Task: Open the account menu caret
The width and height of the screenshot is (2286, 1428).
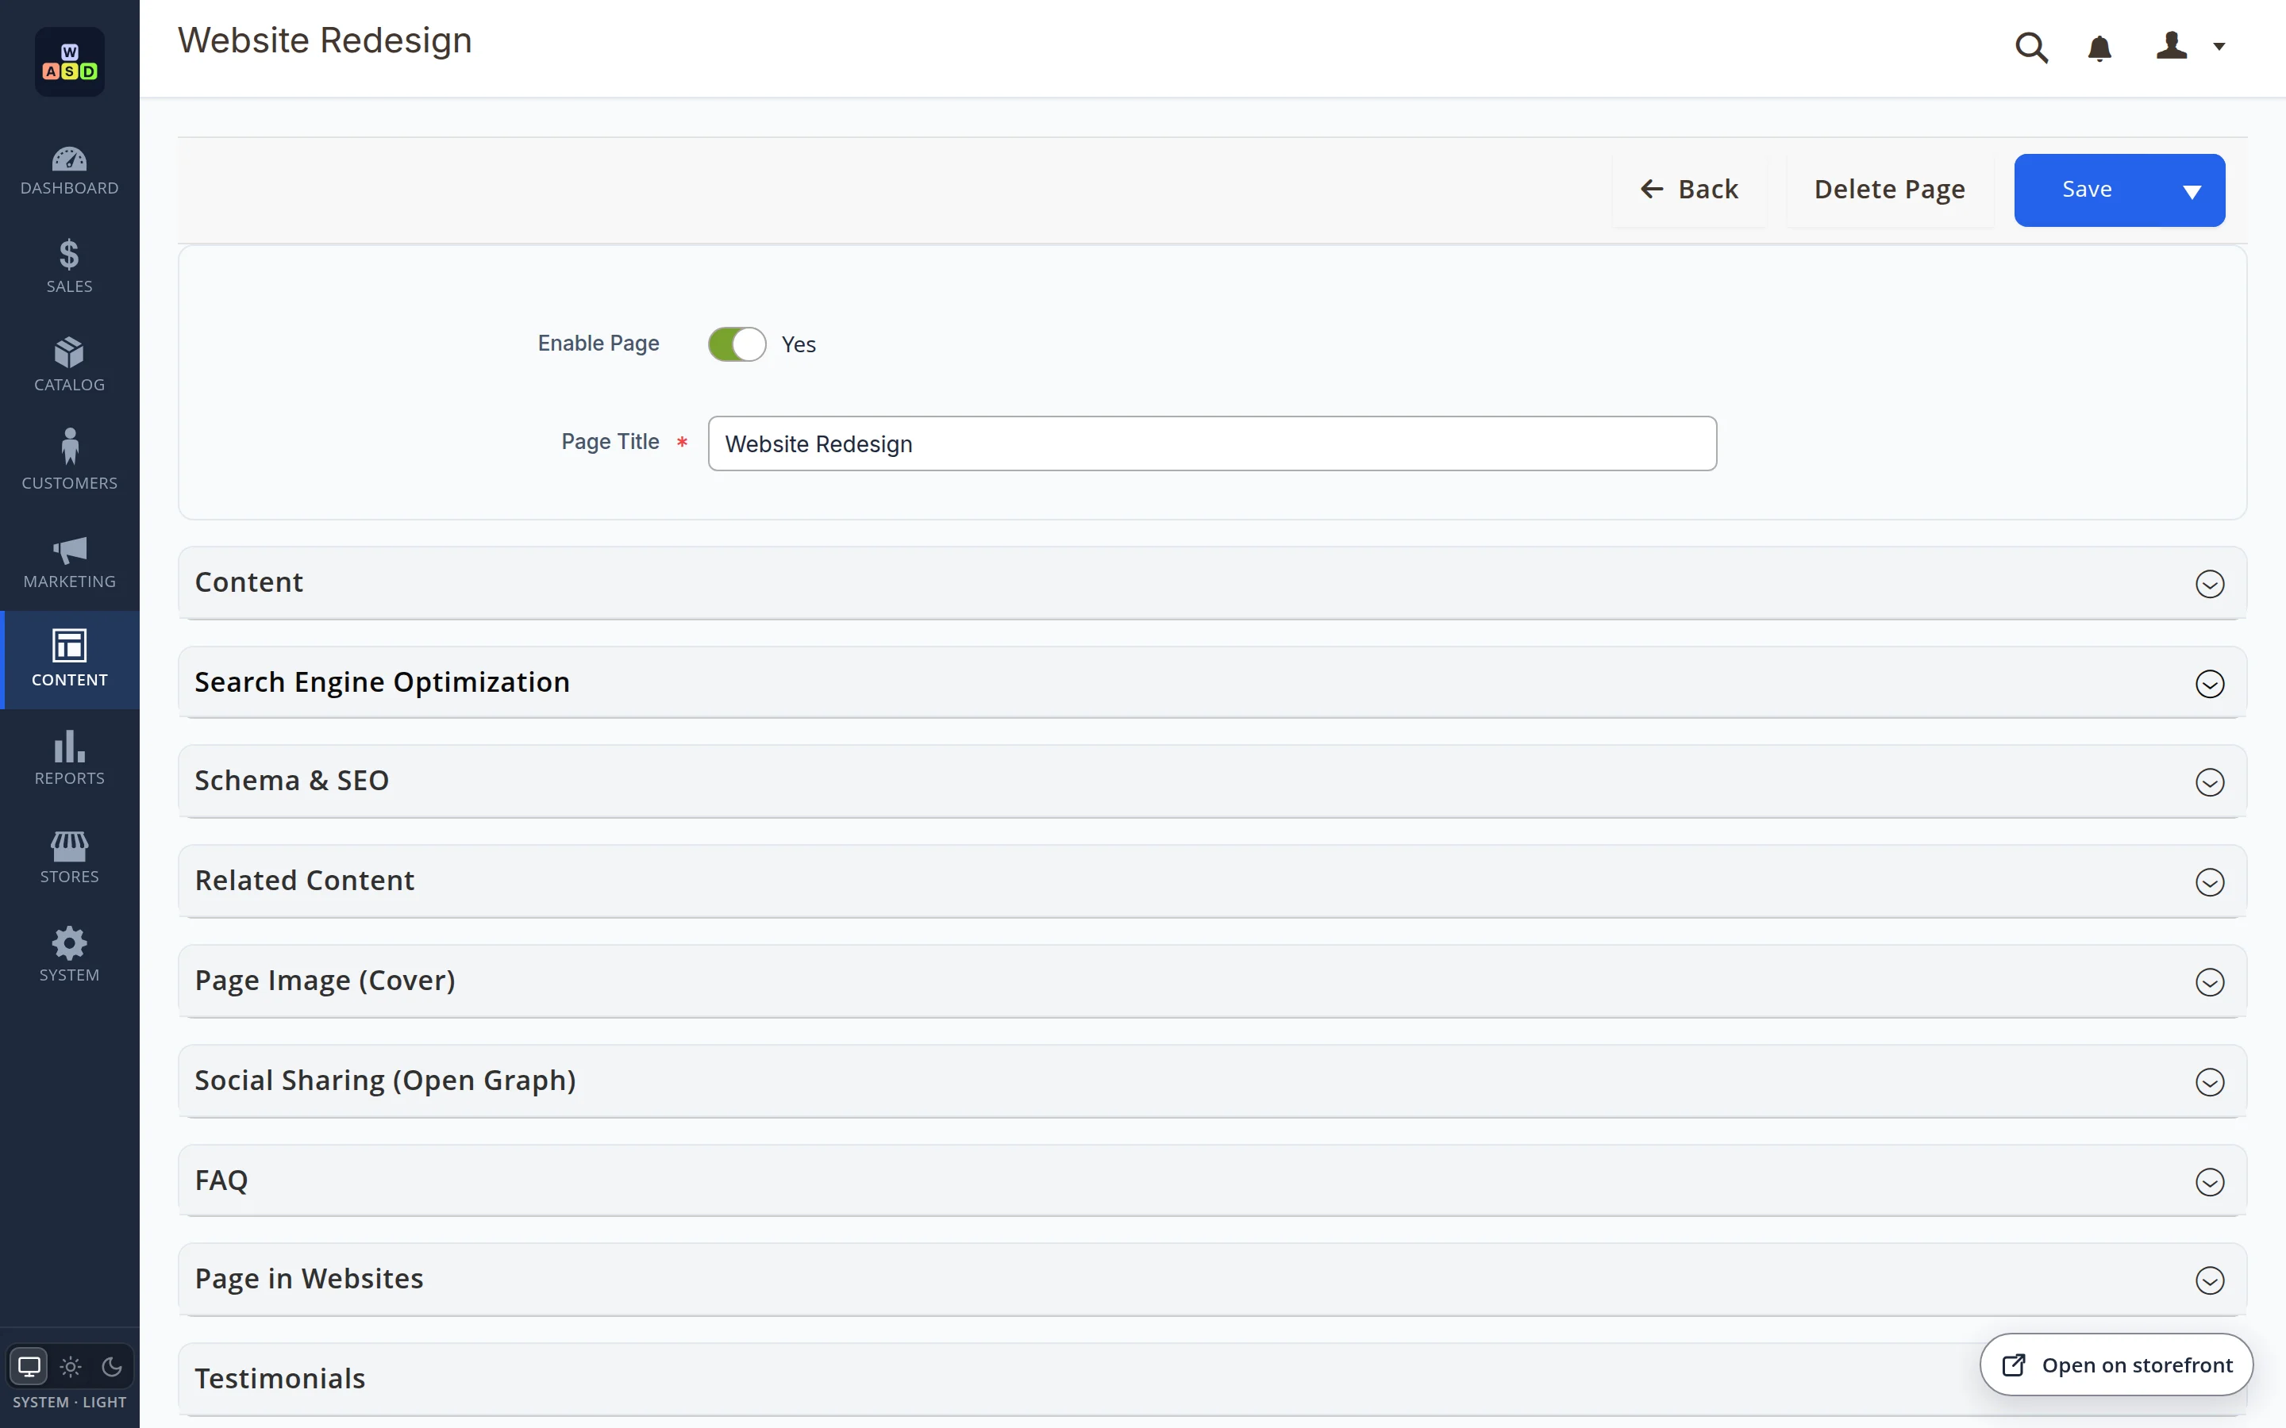Action: click(x=2219, y=46)
